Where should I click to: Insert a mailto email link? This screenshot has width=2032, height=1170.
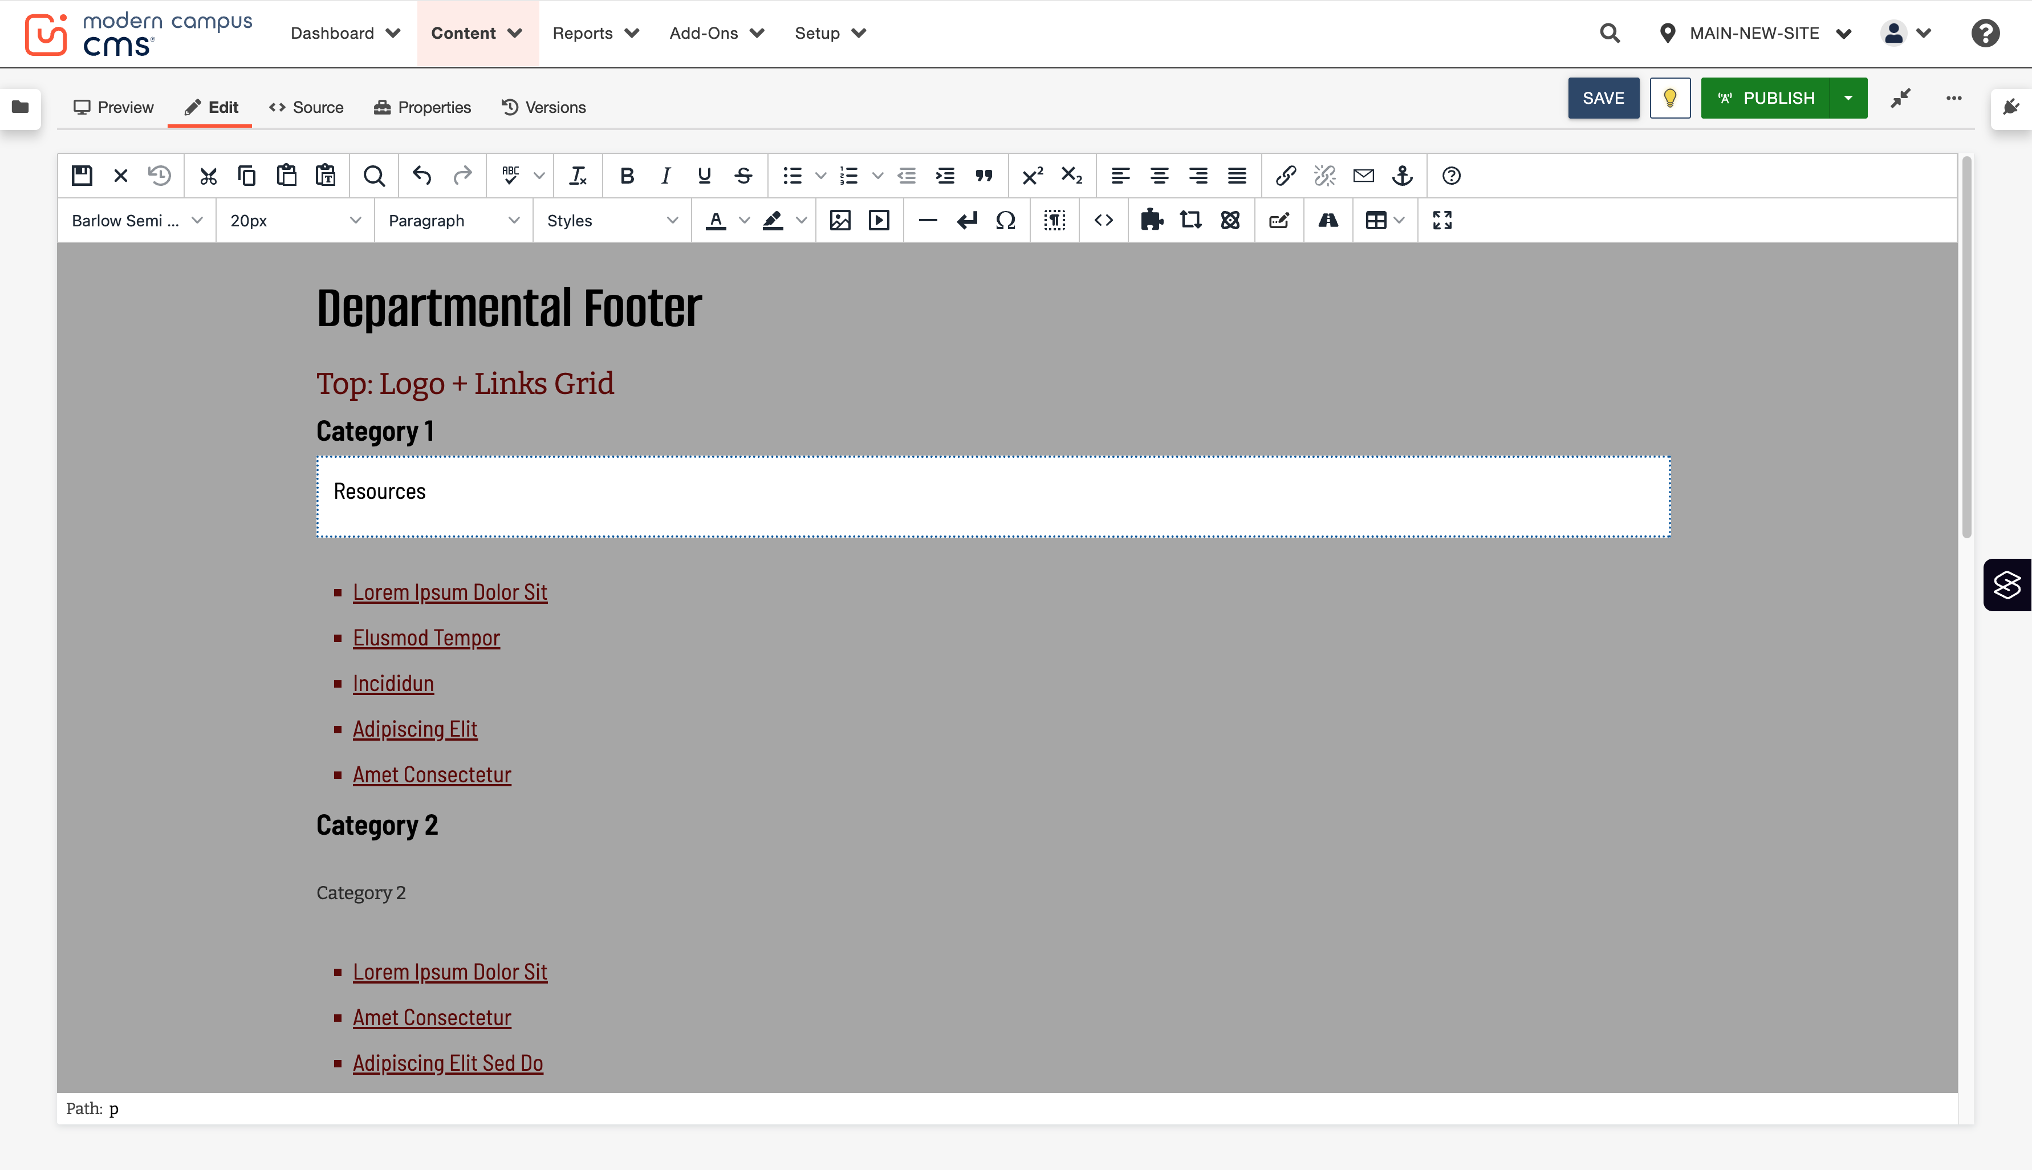[1364, 176]
